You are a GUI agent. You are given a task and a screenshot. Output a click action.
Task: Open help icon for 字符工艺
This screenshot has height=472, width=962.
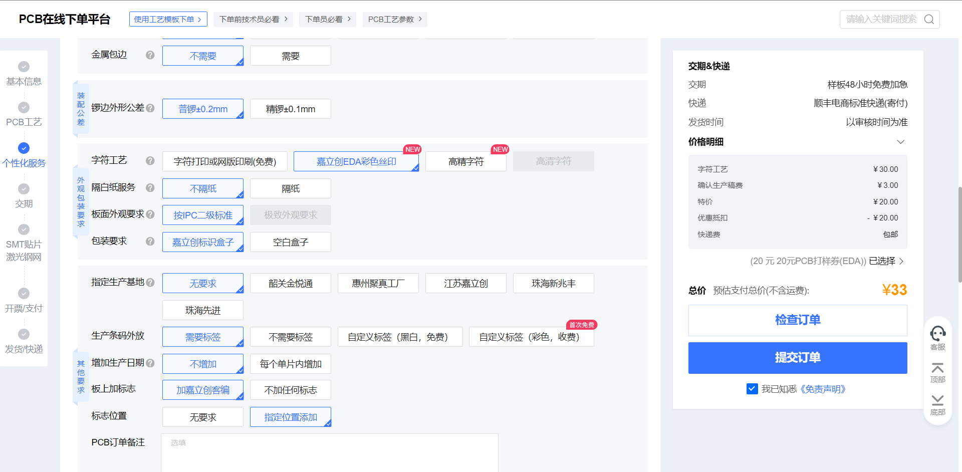[x=150, y=161]
